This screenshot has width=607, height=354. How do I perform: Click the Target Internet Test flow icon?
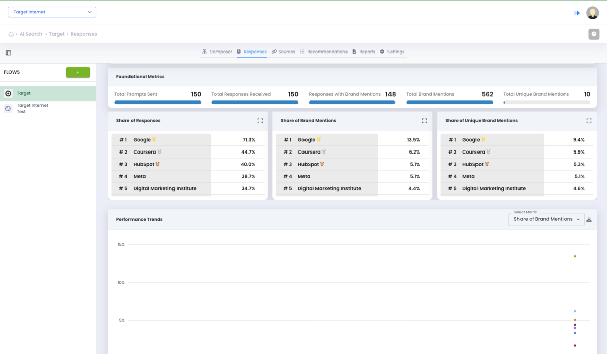8,108
